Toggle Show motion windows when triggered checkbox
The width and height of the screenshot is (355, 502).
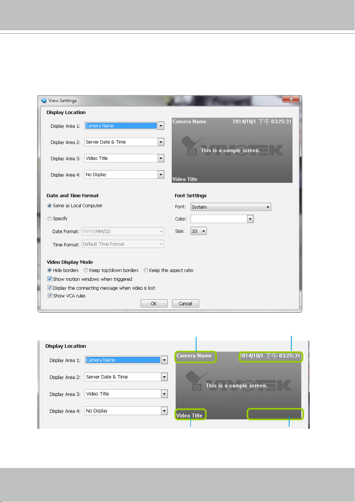(x=50, y=279)
